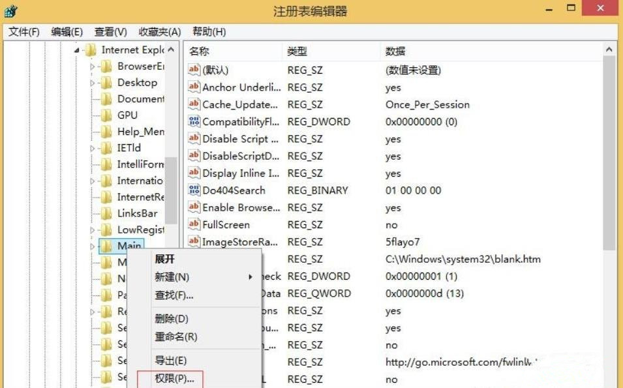
Task: Choose 权限(P) from the context menu
Action: 174,378
